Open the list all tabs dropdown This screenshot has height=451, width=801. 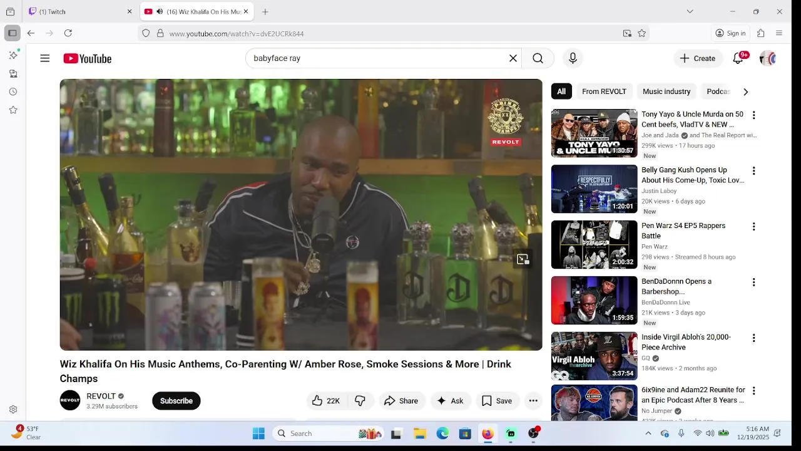click(690, 11)
